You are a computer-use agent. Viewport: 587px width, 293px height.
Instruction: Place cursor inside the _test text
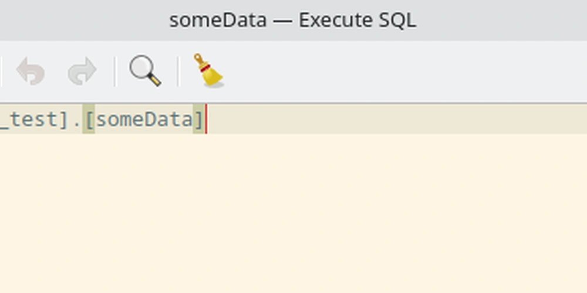[x=29, y=120]
